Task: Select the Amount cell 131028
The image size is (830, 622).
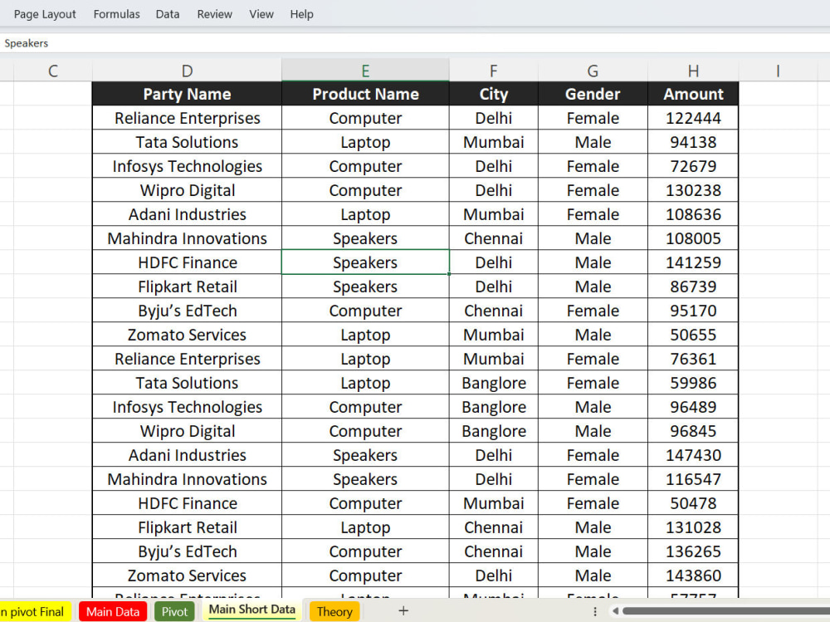Action: pyautogui.click(x=693, y=527)
